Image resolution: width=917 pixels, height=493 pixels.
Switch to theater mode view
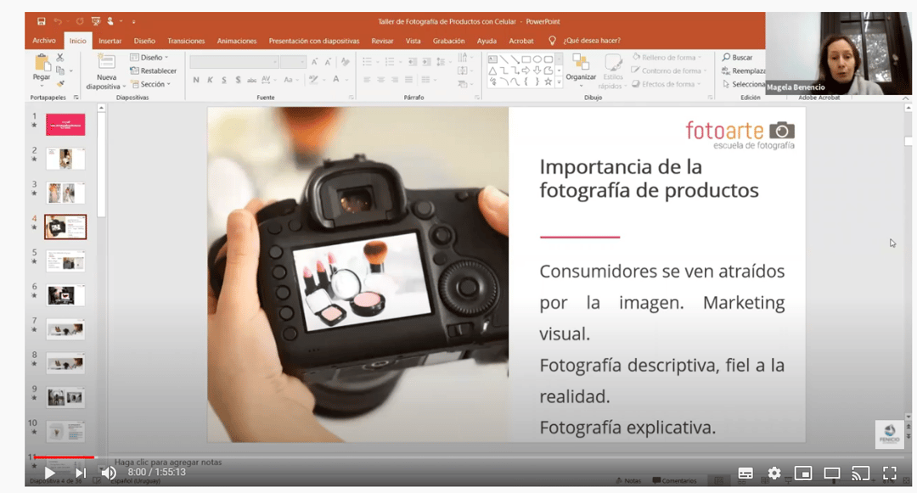[x=832, y=473]
